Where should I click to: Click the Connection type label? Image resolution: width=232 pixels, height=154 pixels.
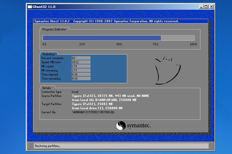pyautogui.click(x=51, y=92)
